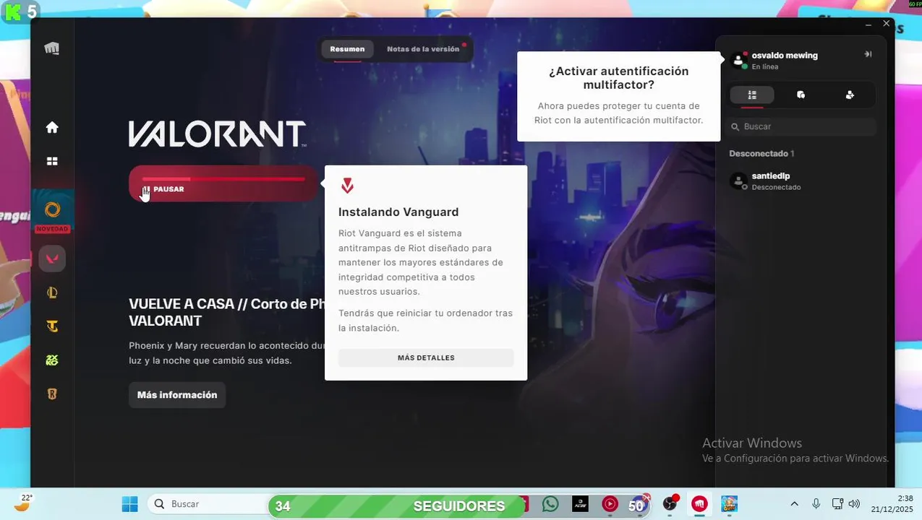Collapse the social panel arrow icon
This screenshot has width=922, height=520.
pos(868,54)
